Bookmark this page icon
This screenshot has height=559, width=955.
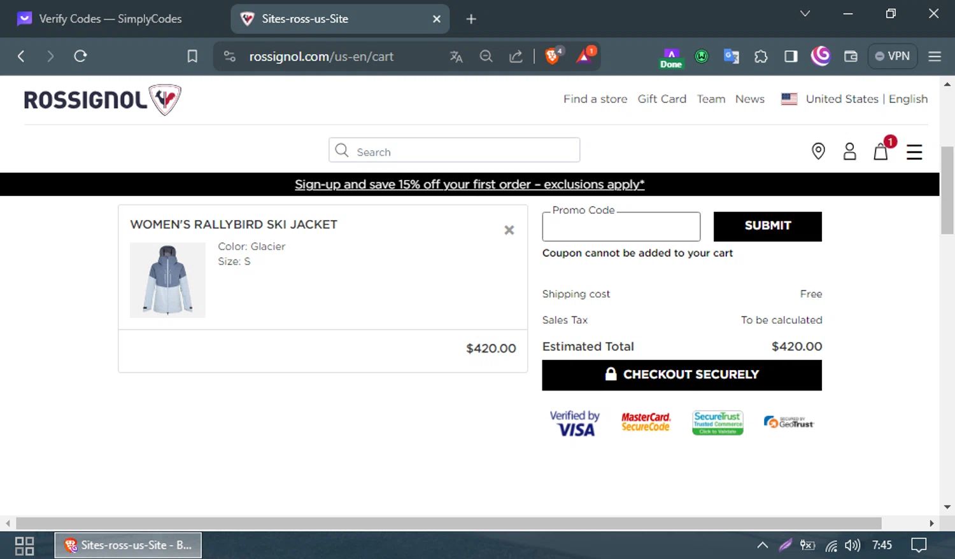pyautogui.click(x=192, y=57)
